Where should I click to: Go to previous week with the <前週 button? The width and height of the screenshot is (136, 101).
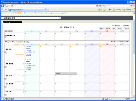[x=108, y=28]
